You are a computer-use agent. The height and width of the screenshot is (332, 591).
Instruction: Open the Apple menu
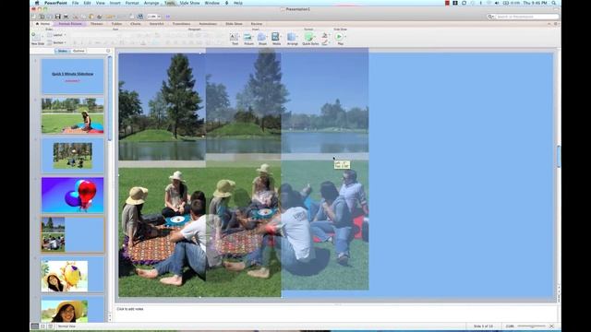(37, 3)
